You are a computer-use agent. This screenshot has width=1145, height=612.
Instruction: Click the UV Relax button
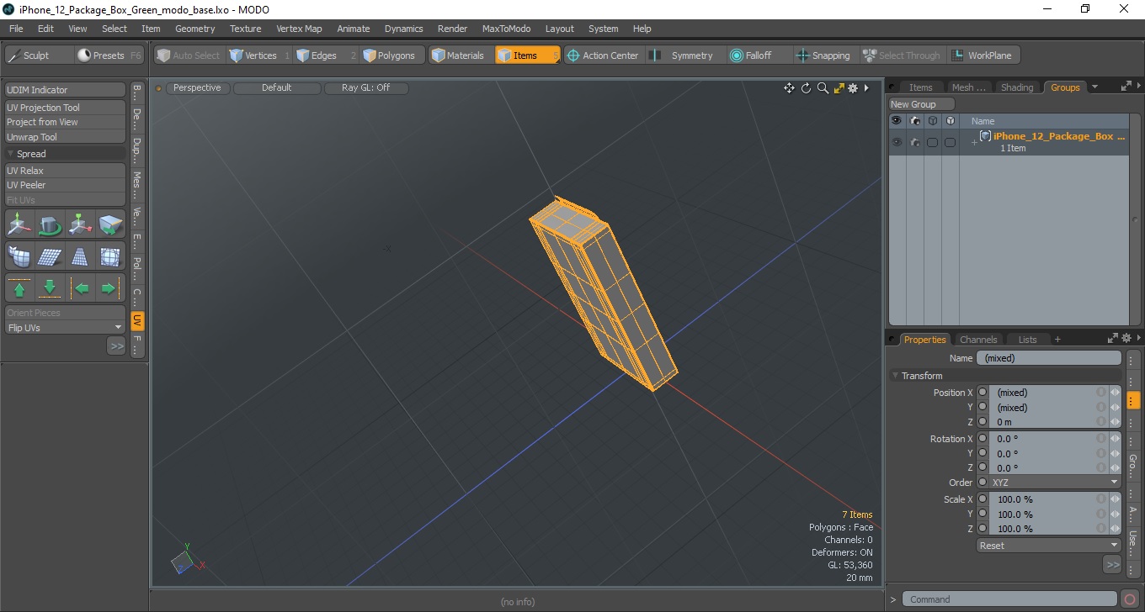tap(65, 171)
